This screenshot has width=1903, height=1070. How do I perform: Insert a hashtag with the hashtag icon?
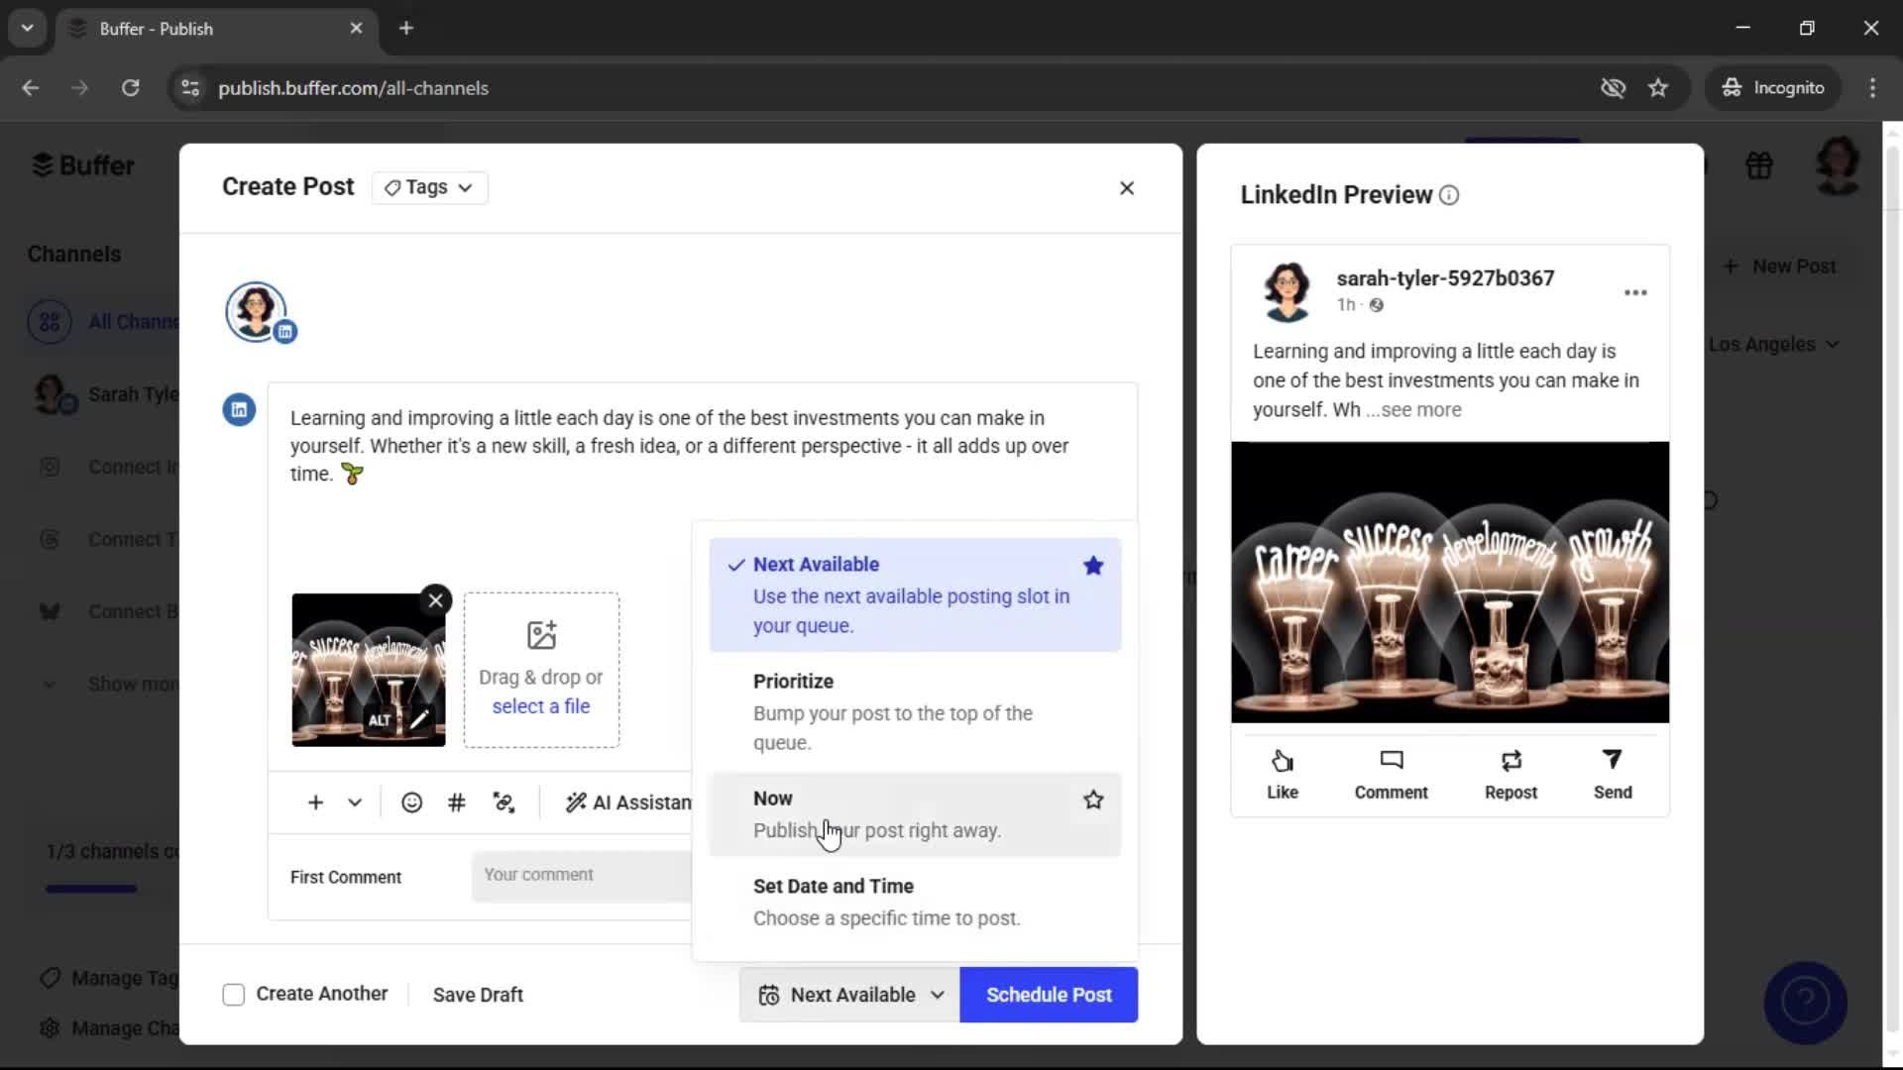pos(455,802)
